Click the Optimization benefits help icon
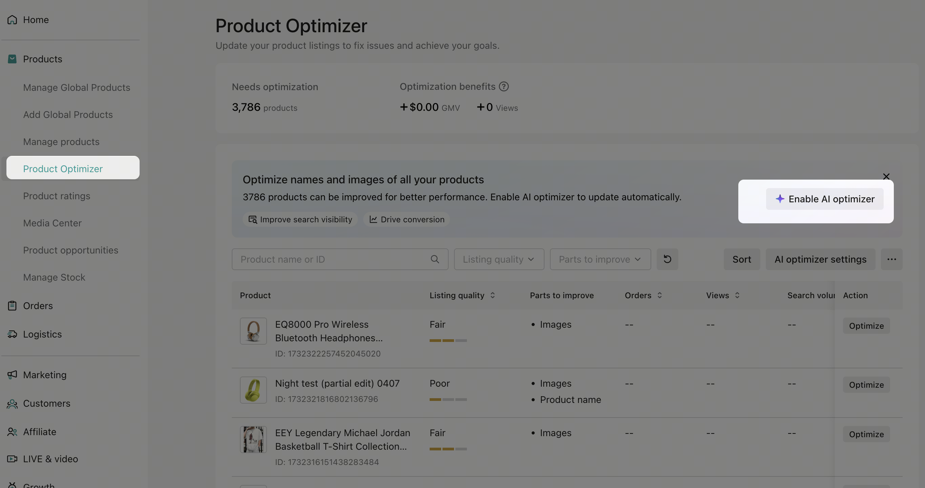This screenshot has height=488, width=925. (x=503, y=86)
